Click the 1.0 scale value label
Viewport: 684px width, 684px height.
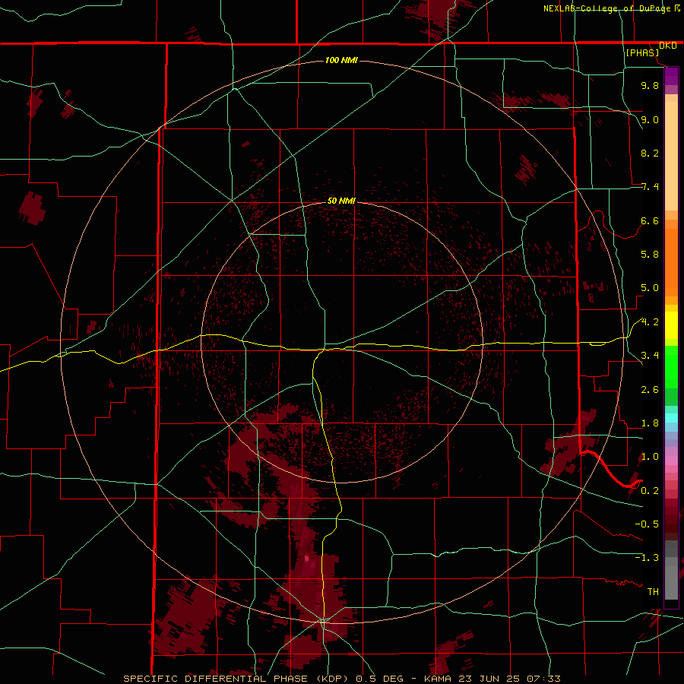point(650,457)
